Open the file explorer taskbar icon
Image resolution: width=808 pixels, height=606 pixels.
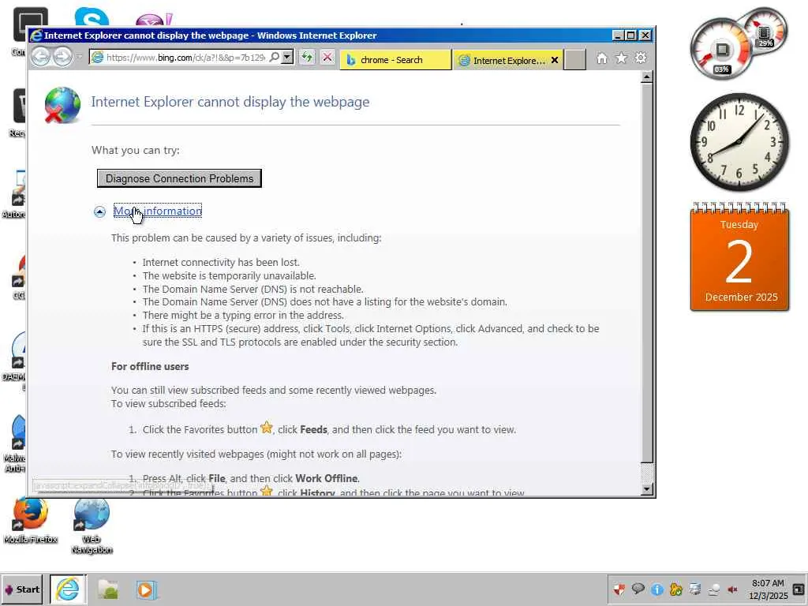point(108,589)
